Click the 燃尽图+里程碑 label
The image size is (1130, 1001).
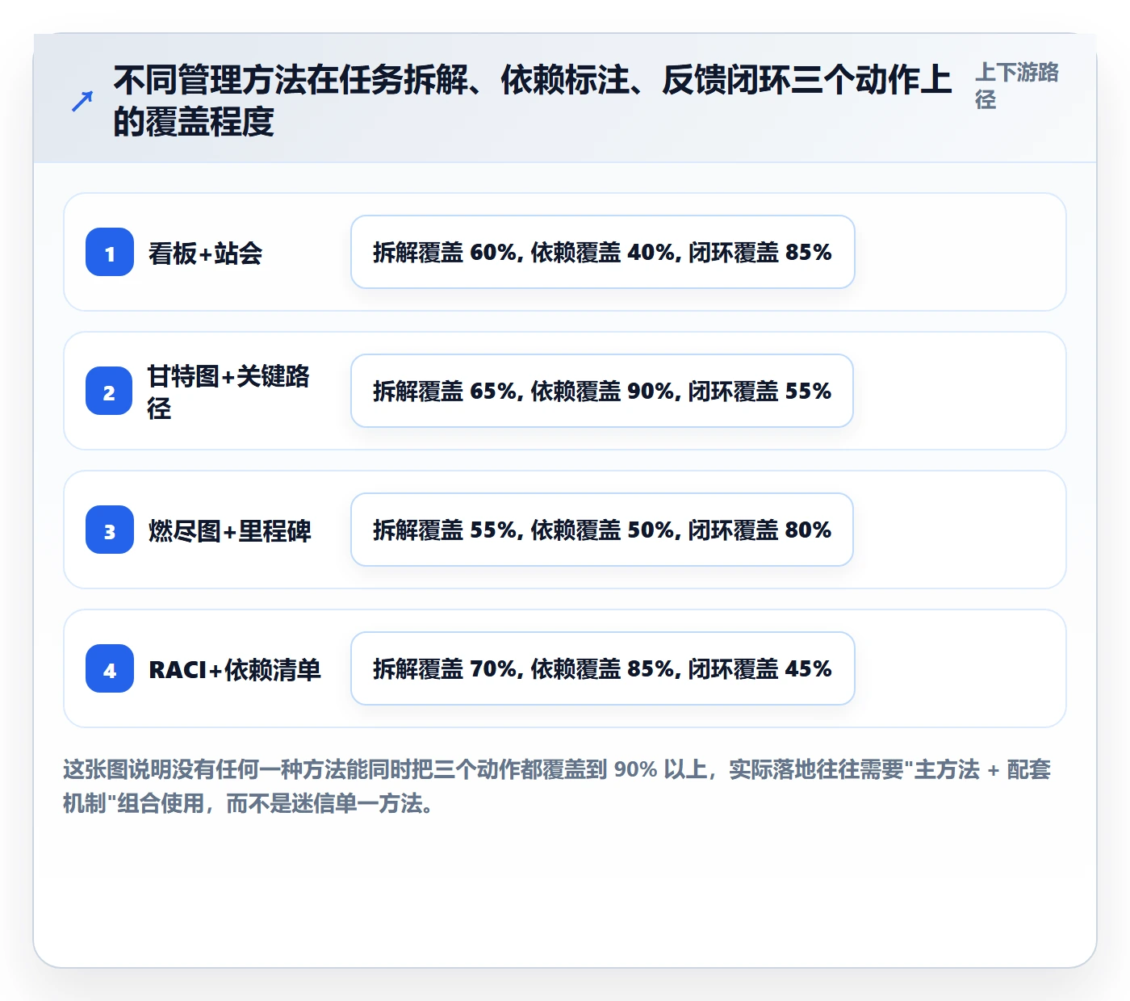230,530
